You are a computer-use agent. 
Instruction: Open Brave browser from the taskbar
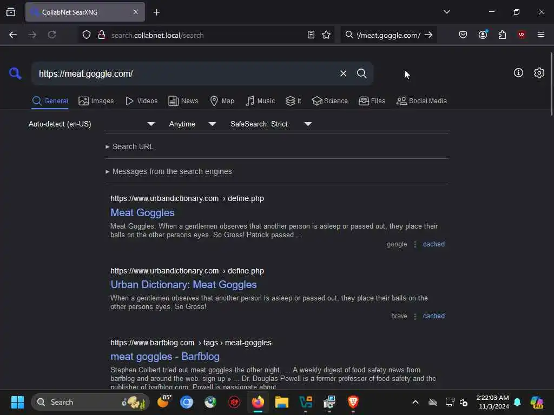click(x=353, y=401)
